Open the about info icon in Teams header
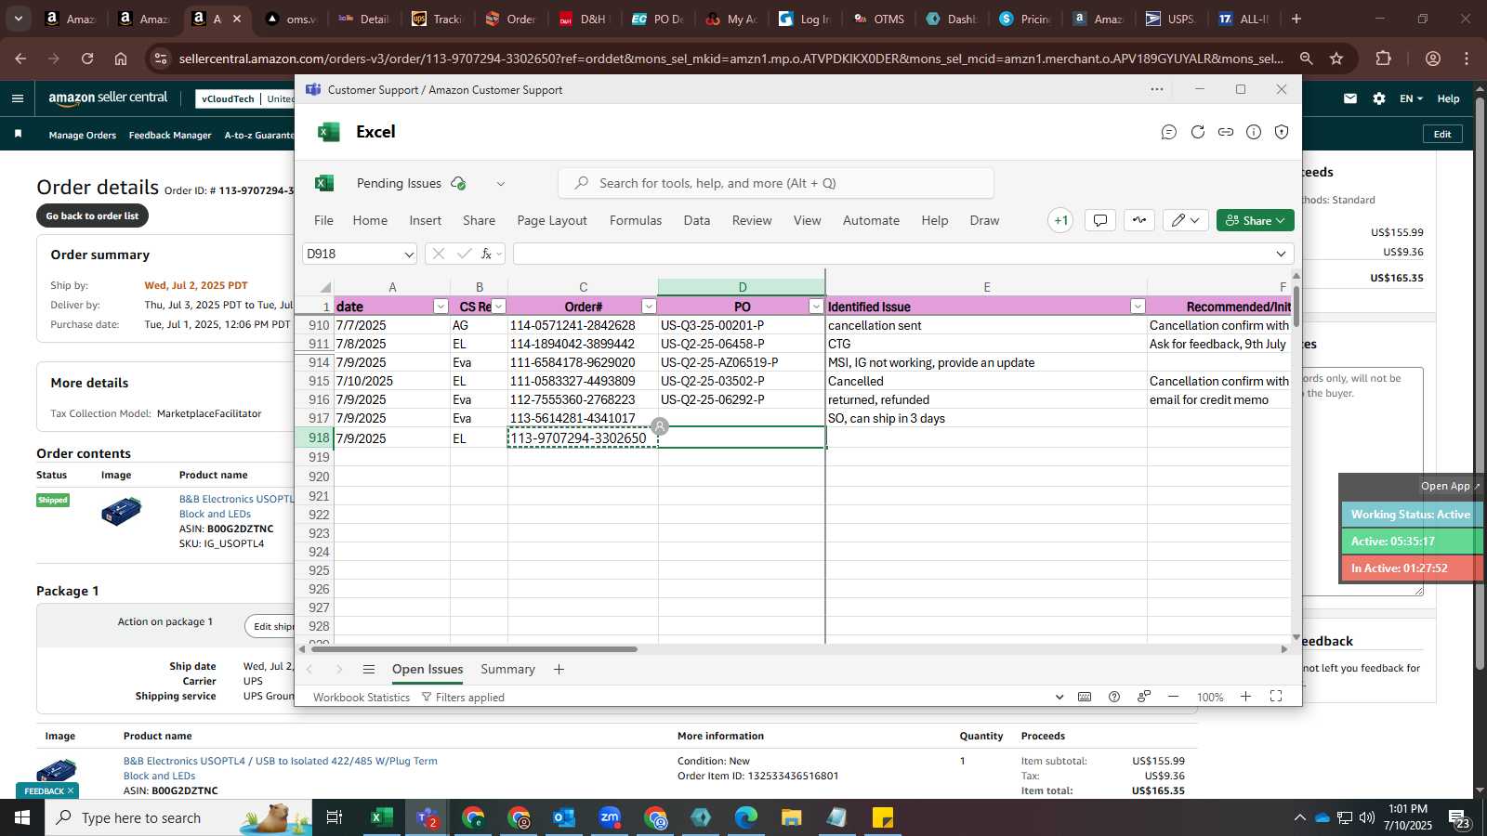 [1254, 132]
